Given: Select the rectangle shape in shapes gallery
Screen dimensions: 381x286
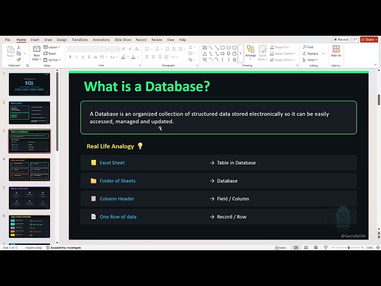Looking at the screenshot, I should click(x=223, y=48).
